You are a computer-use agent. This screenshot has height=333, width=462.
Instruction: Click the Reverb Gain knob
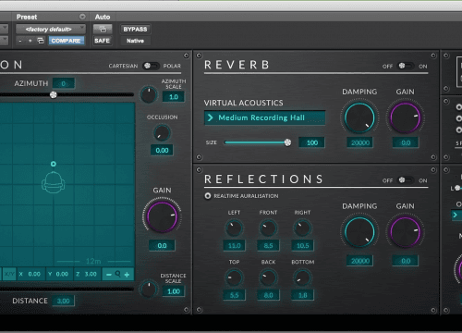tap(406, 117)
